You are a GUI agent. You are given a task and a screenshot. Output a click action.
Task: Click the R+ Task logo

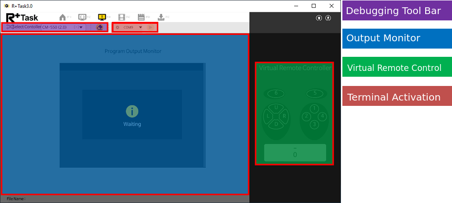(22, 17)
